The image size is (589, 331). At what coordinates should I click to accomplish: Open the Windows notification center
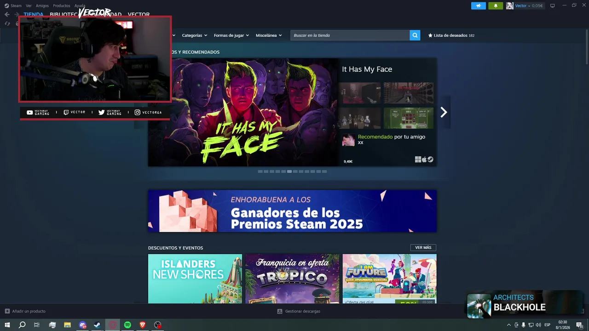(579, 325)
